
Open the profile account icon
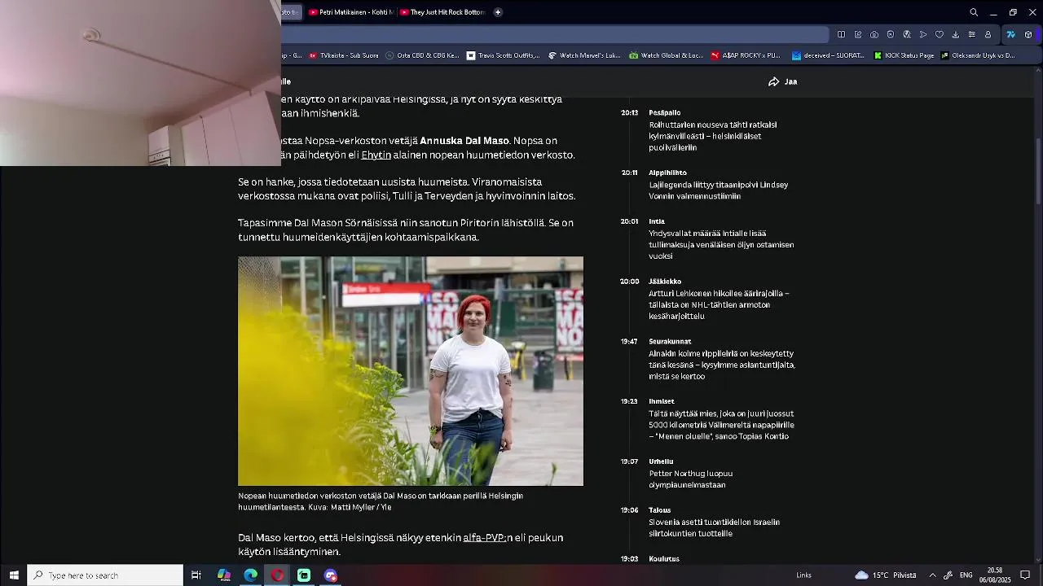(988, 34)
